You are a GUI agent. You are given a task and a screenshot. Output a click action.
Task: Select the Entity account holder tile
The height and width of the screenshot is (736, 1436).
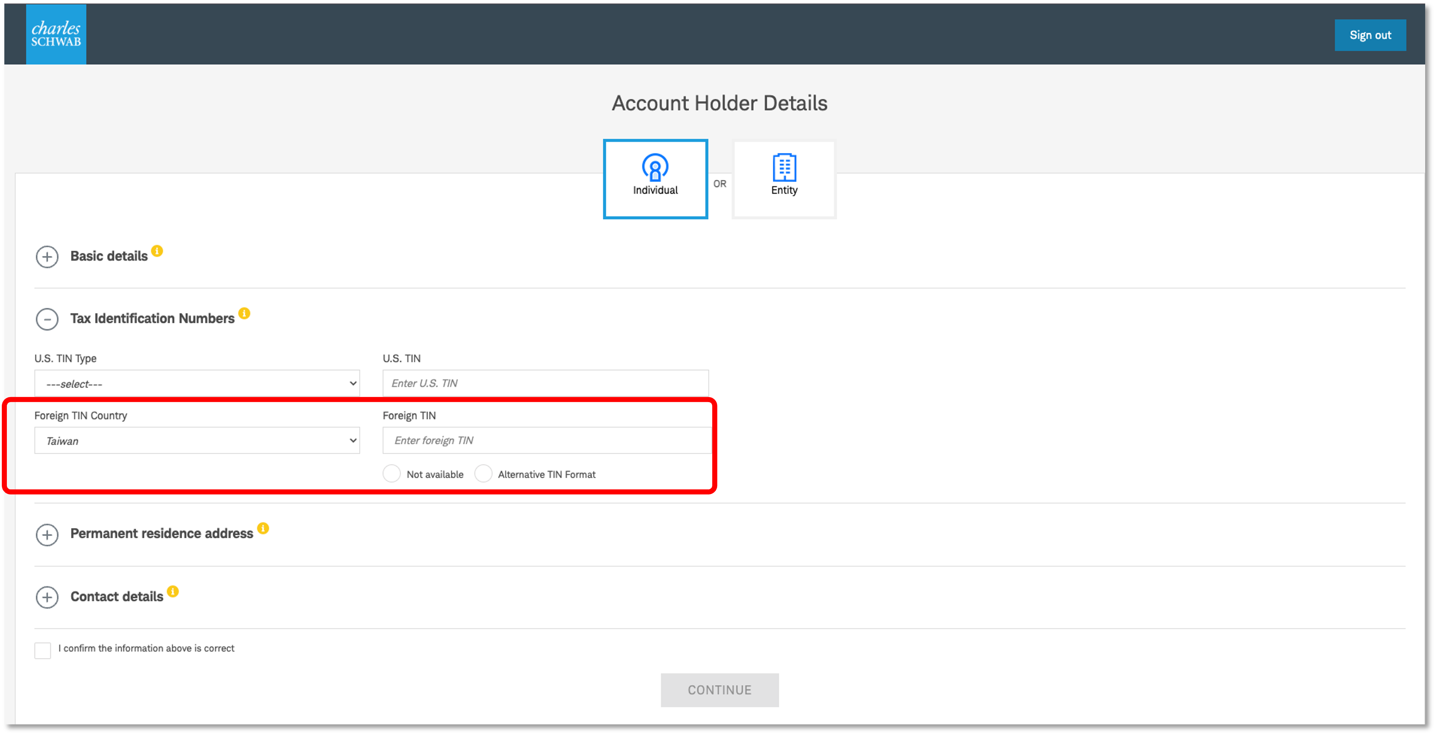click(x=784, y=178)
